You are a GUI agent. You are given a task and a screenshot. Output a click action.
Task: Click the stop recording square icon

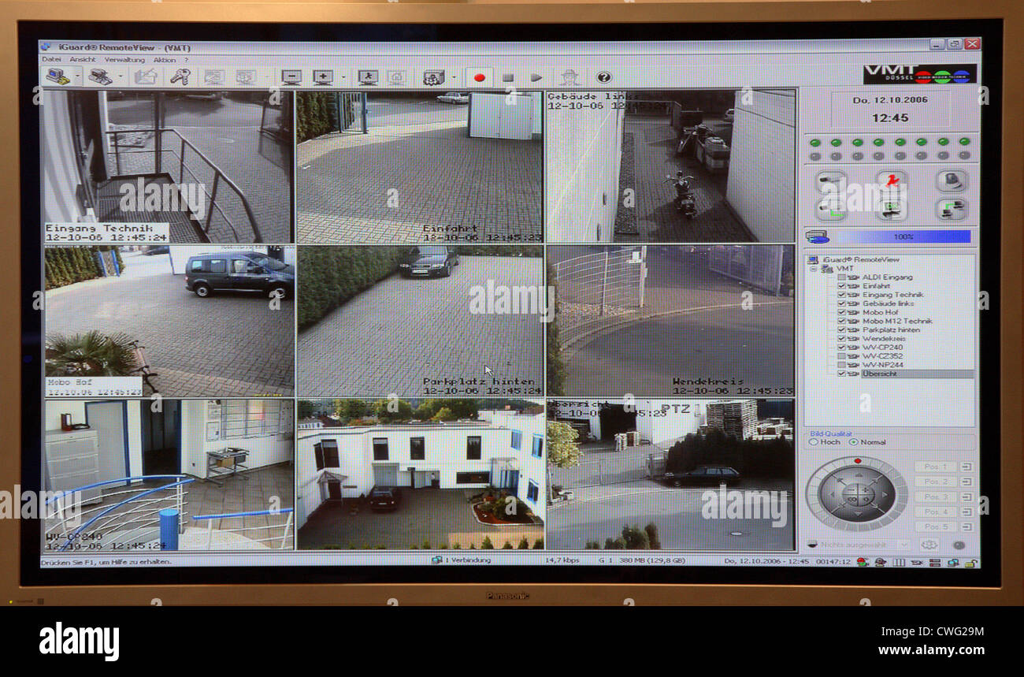coord(508,77)
